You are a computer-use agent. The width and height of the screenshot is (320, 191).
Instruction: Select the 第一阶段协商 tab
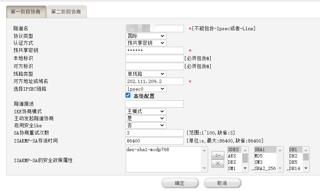tap(26, 12)
